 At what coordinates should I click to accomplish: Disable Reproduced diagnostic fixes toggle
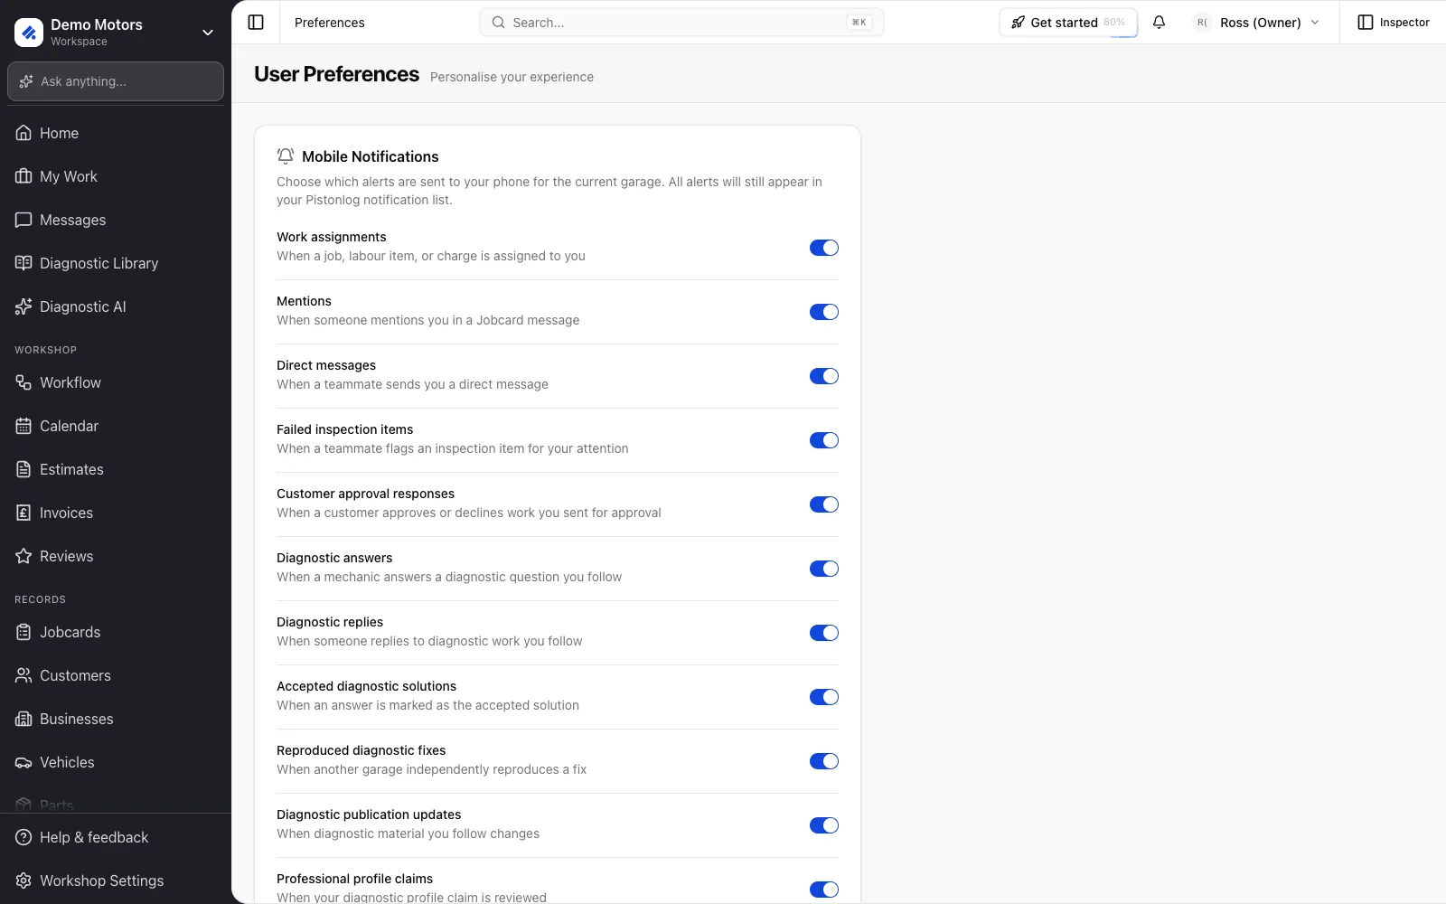tap(824, 761)
